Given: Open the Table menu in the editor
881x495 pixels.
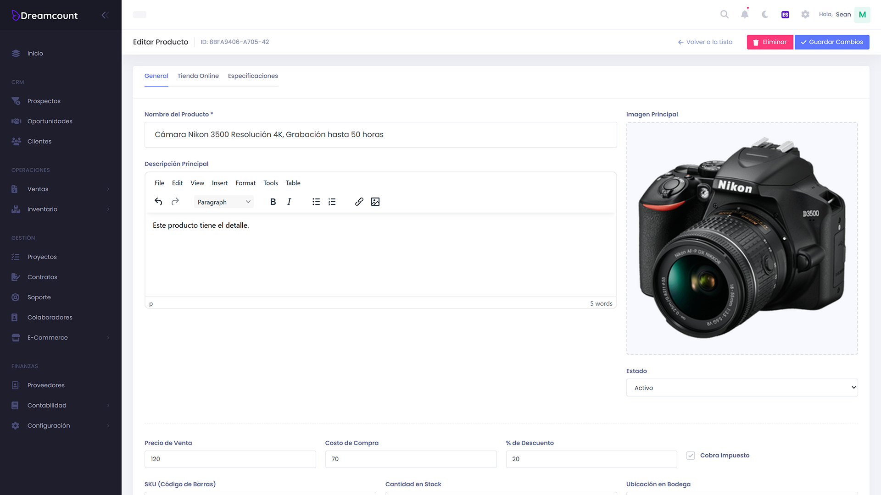Looking at the screenshot, I should pos(293,183).
